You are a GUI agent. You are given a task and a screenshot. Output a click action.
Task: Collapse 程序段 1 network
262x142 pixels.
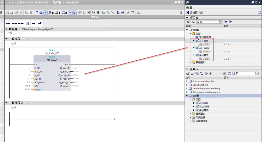click(7, 39)
